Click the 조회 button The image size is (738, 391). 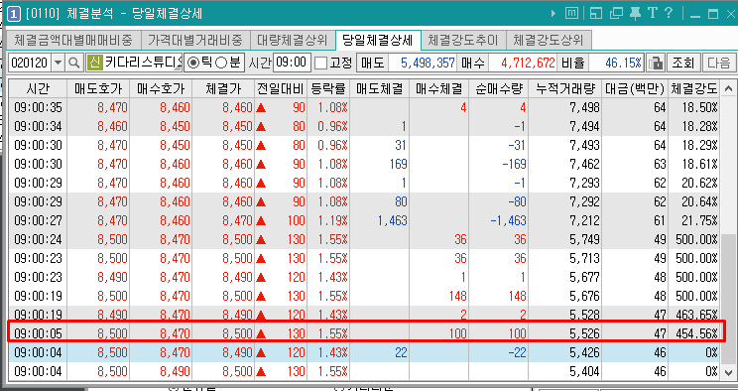point(682,63)
